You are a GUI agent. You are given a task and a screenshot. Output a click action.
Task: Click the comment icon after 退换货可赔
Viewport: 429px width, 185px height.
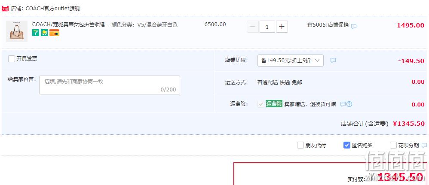[x=343, y=104]
